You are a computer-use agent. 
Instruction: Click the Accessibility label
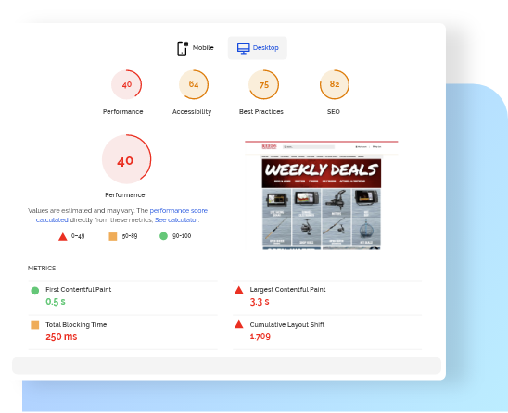[x=192, y=112]
